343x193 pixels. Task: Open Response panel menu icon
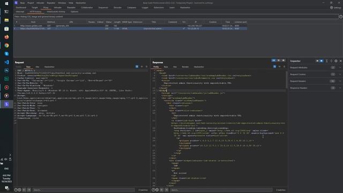pyautogui.click(x=284, y=66)
